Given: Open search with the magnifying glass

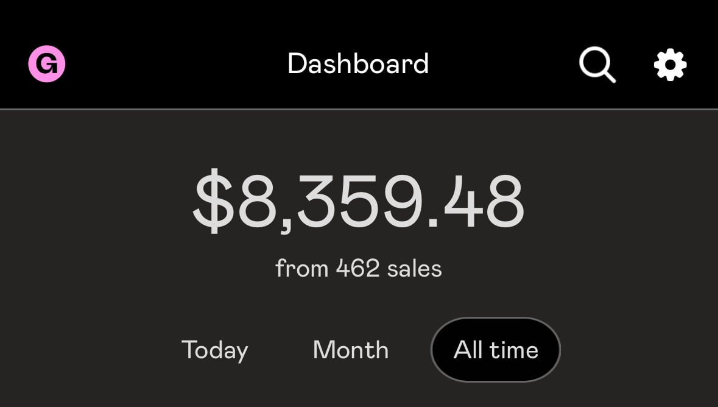Looking at the screenshot, I should click(596, 64).
